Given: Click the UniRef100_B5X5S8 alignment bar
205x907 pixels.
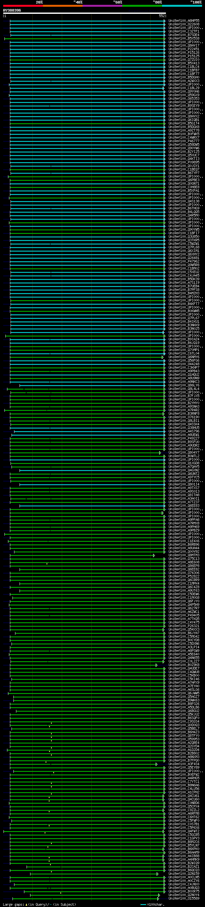Looking at the screenshot, I should click(84, 39).
